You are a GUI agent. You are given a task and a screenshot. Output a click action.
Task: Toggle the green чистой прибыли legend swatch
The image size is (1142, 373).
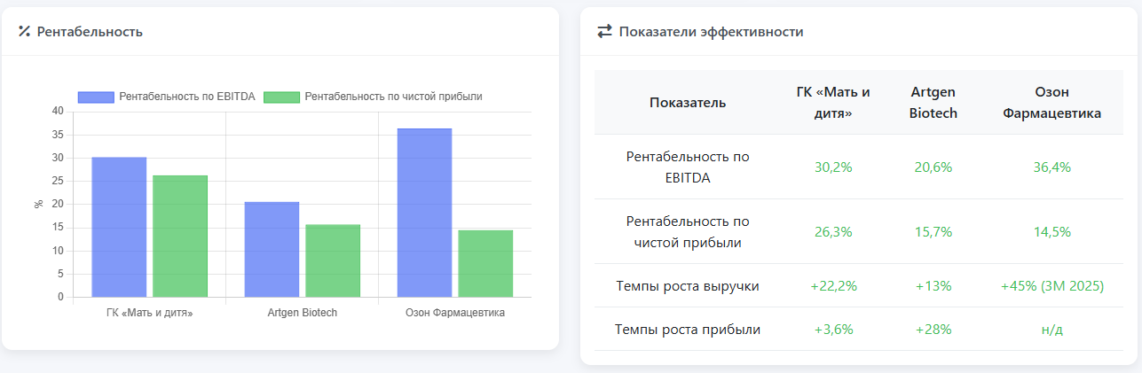click(x=282, y=97)
